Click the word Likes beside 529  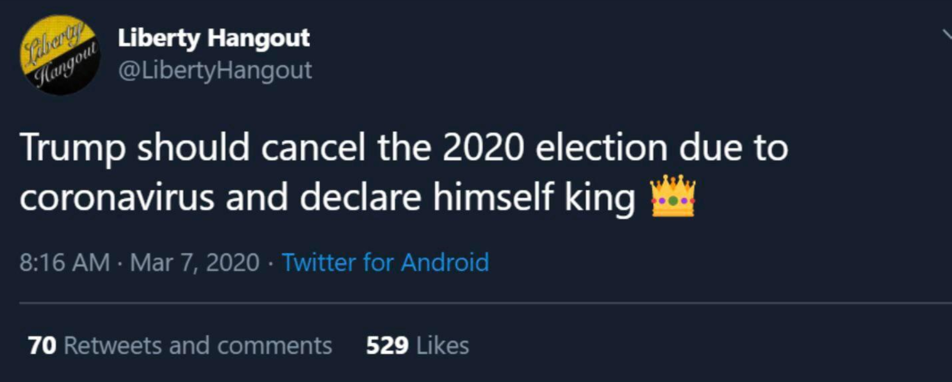(x=442, y=346)
